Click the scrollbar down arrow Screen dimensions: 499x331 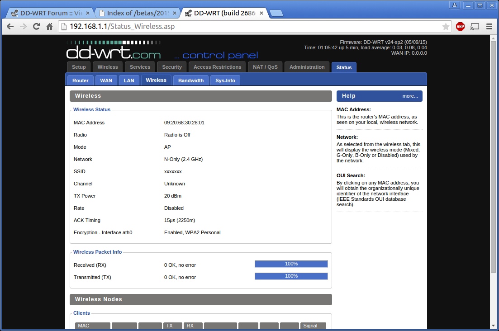493,326
